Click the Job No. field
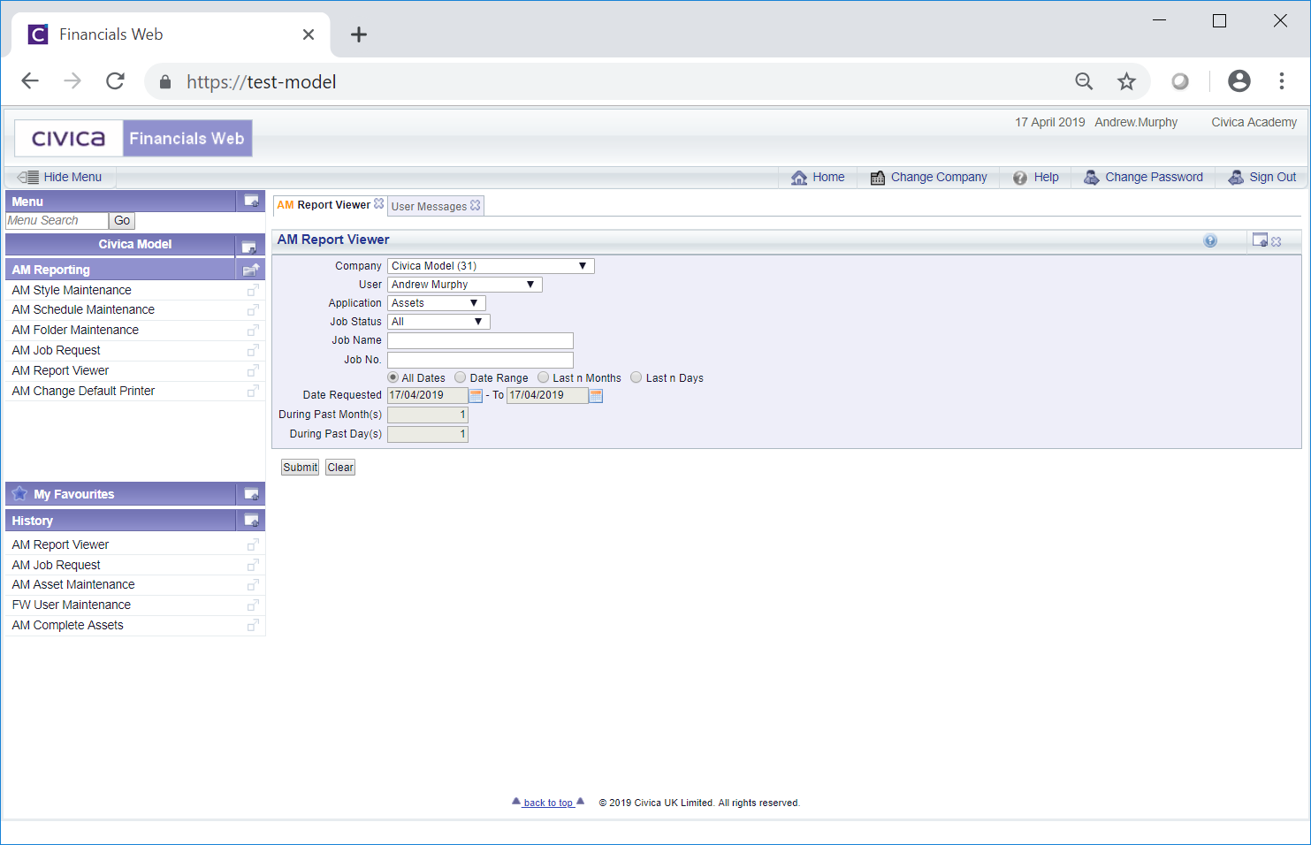Image resolution: width=1311 pixels, height=845 pixels. (480, 361)
